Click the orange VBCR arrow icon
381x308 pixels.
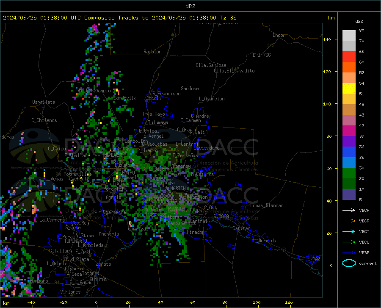[349, 221]
